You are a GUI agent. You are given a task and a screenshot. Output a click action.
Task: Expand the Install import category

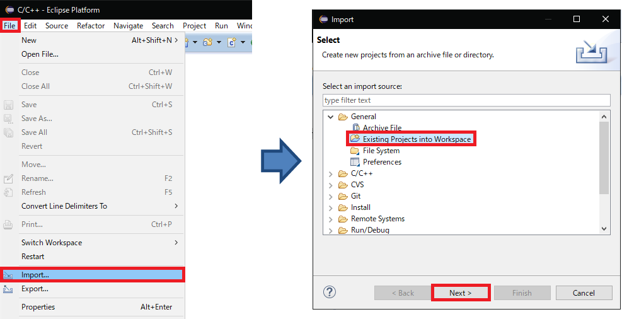330,207
